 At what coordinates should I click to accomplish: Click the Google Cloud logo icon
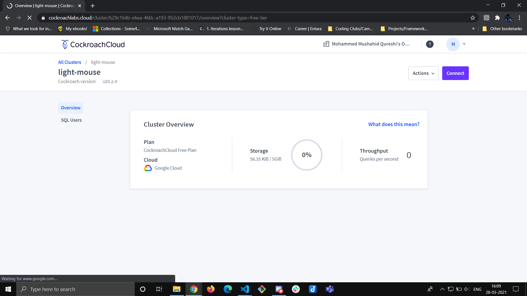(148, 168)
